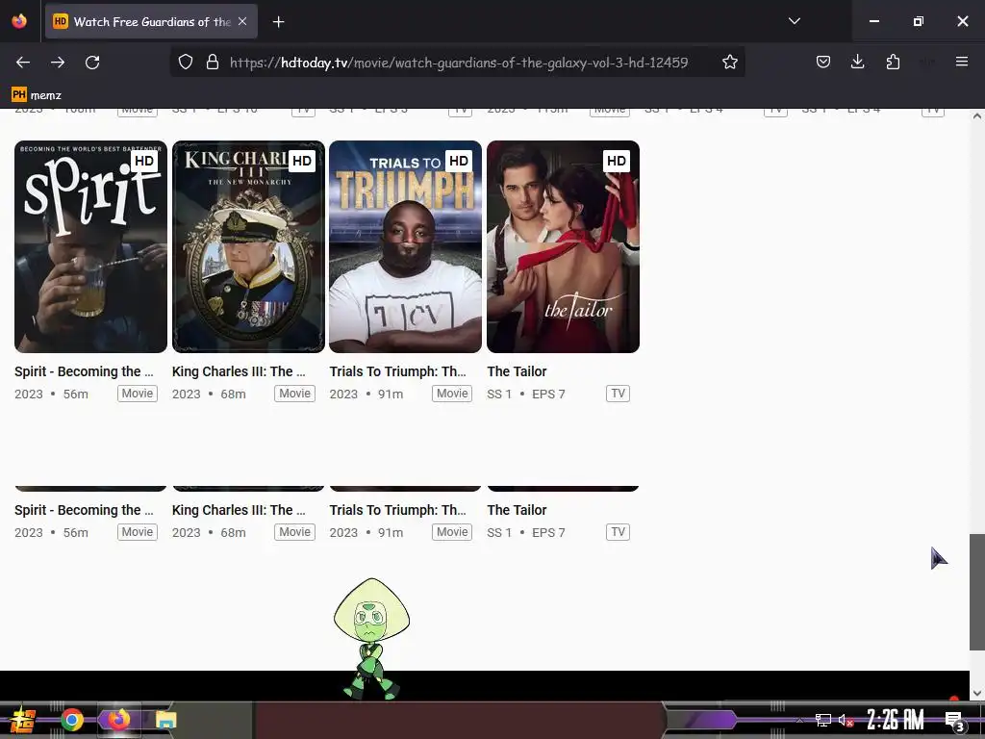Image resolution: width=985 pixels, height=739 pixels.
Task: Open lower 'King Charles III: The ...' title
Action: [x=240, y=510]
